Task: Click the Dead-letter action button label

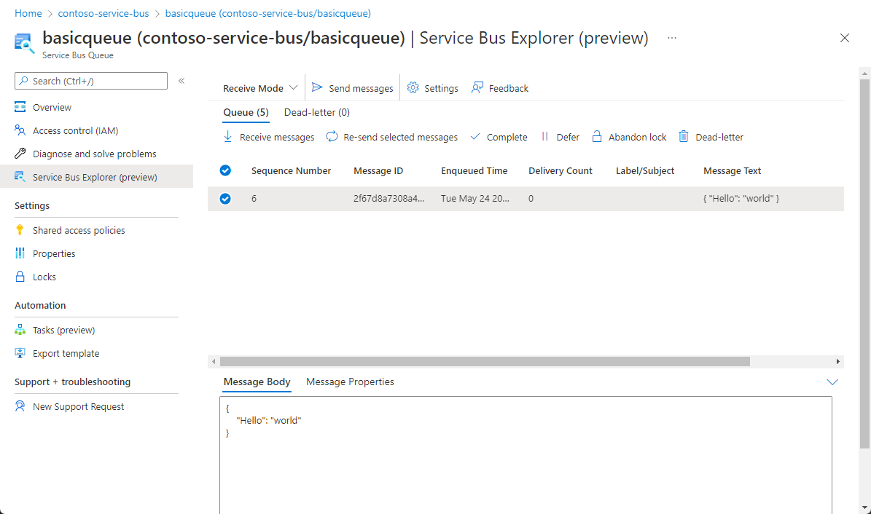Action: (x=719, y=137)
